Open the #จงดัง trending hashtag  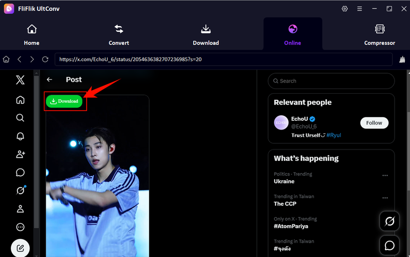click(282, 249)
